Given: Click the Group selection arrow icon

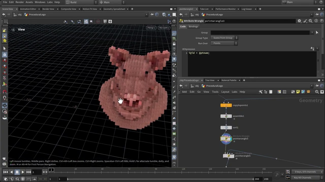Looking at the screenshot, I should click(x=317, y=33).
